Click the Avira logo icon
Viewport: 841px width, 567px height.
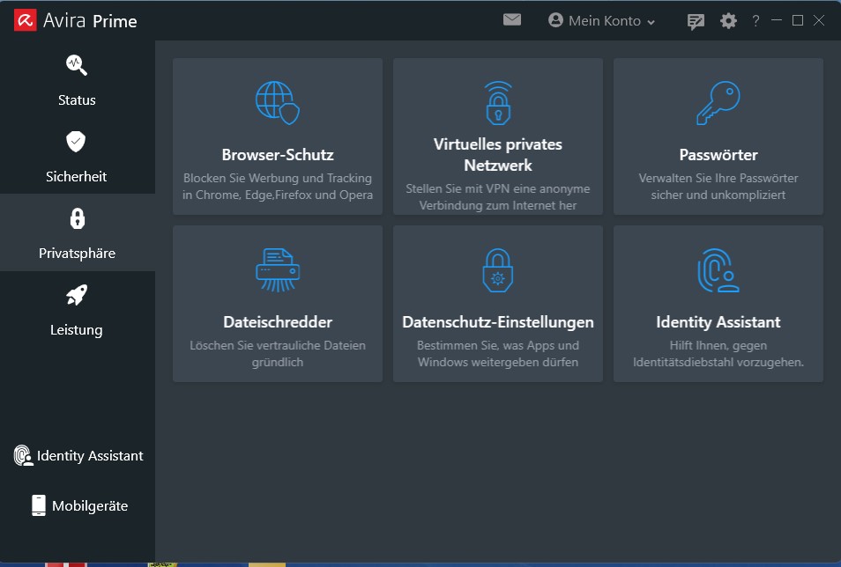click(x=25, y=20)
